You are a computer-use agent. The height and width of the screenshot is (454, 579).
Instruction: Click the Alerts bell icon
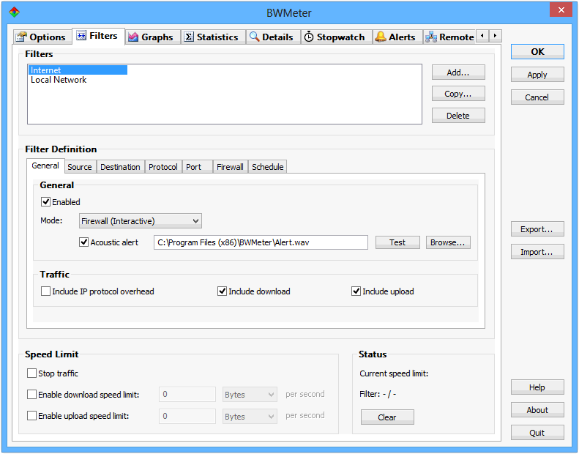(x=381, y=37)
